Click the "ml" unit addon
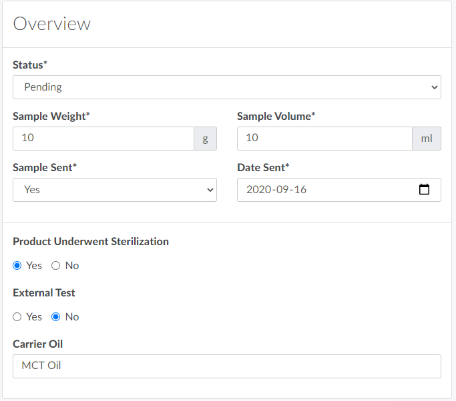The height and width of the screenshot is (401, 456). tap(426, 139)
